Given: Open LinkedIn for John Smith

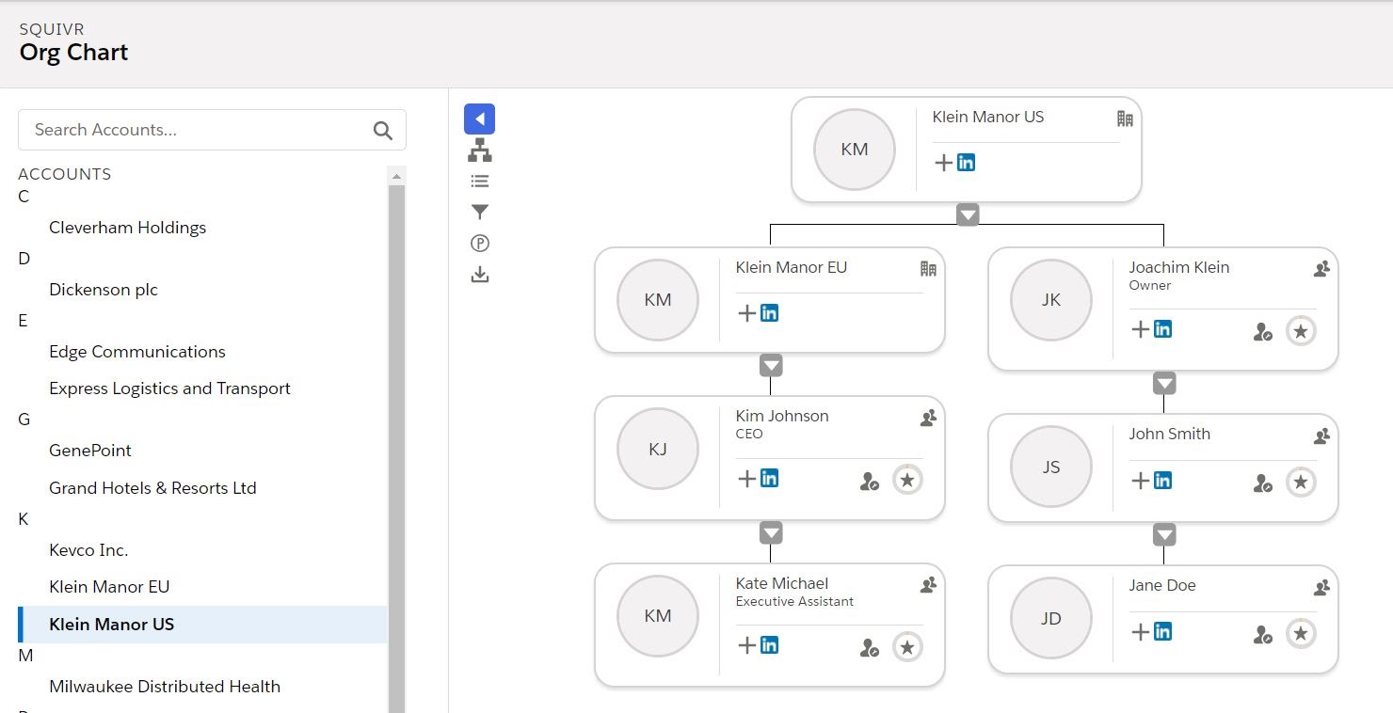Looking at the screenshot, I should [x=1162, y=480].
